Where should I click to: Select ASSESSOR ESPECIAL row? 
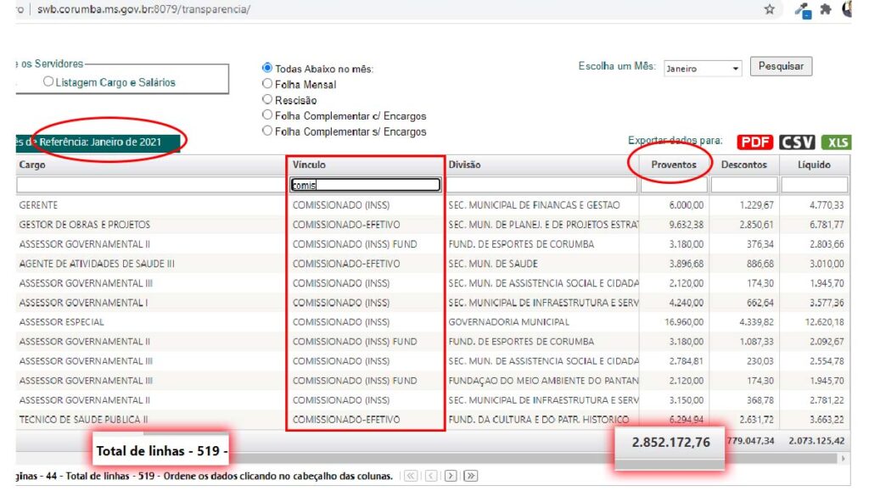(x=61, y=321)
